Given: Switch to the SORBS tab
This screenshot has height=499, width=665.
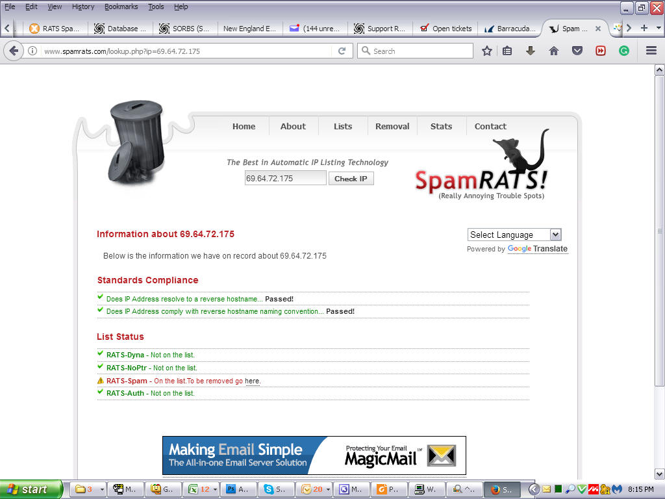Looking at the screenshot, I should pyautogui.click(x=185, y=29).
